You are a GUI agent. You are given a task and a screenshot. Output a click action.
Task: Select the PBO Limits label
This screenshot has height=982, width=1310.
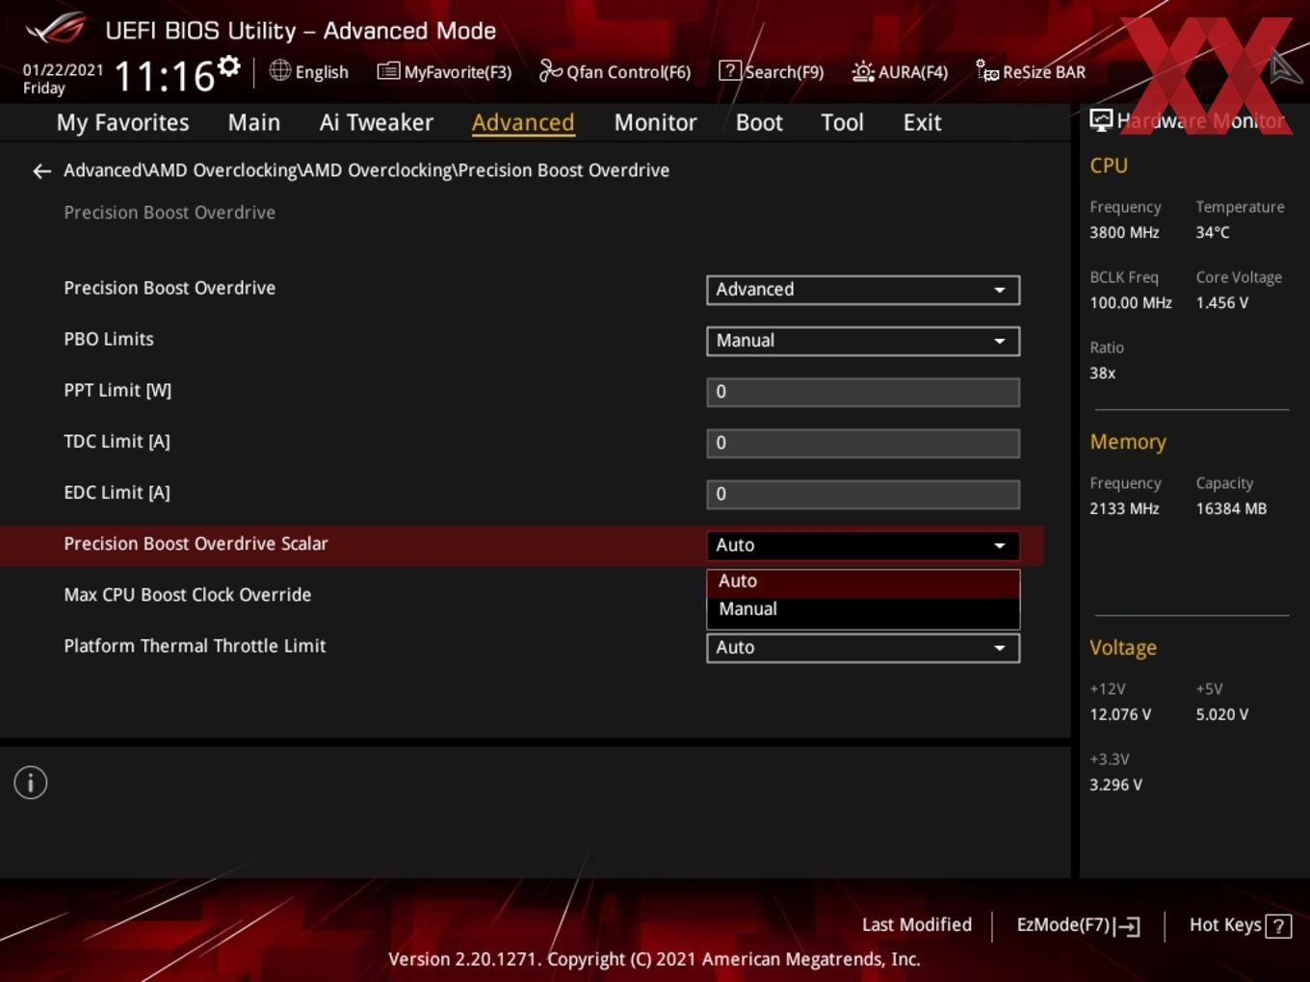[109, 339]
